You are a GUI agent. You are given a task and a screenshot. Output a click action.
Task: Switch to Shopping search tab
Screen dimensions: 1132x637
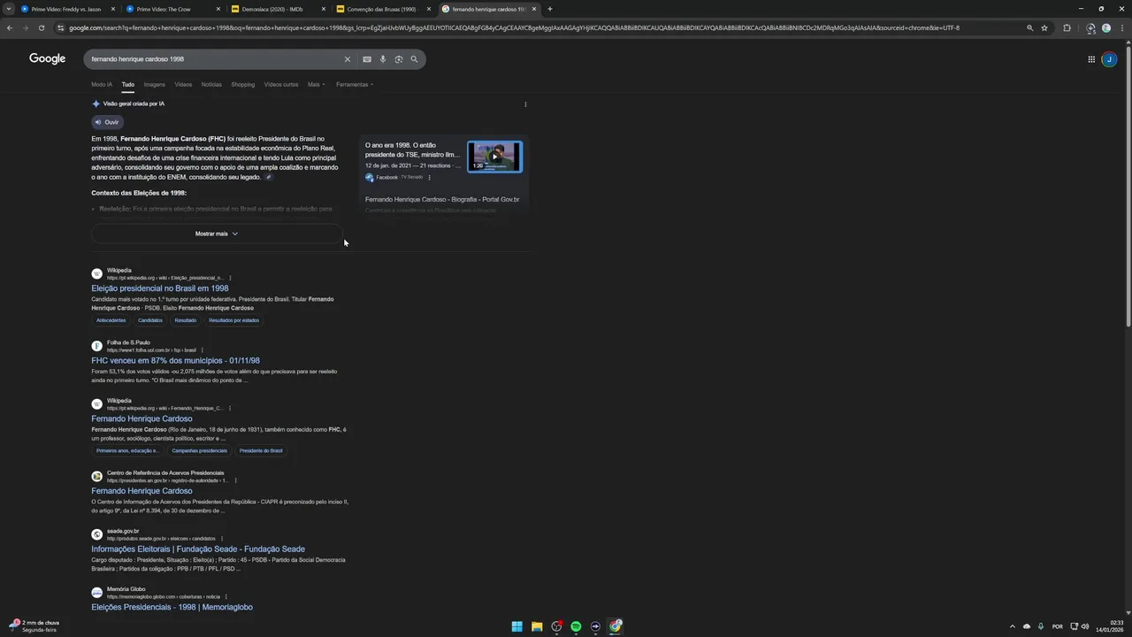click(x=243, y=85)
